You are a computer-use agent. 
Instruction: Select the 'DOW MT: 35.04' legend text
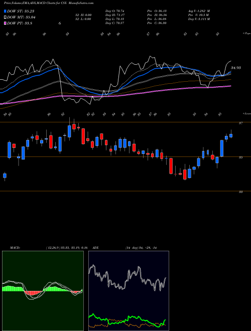click(x=21, y=18)
